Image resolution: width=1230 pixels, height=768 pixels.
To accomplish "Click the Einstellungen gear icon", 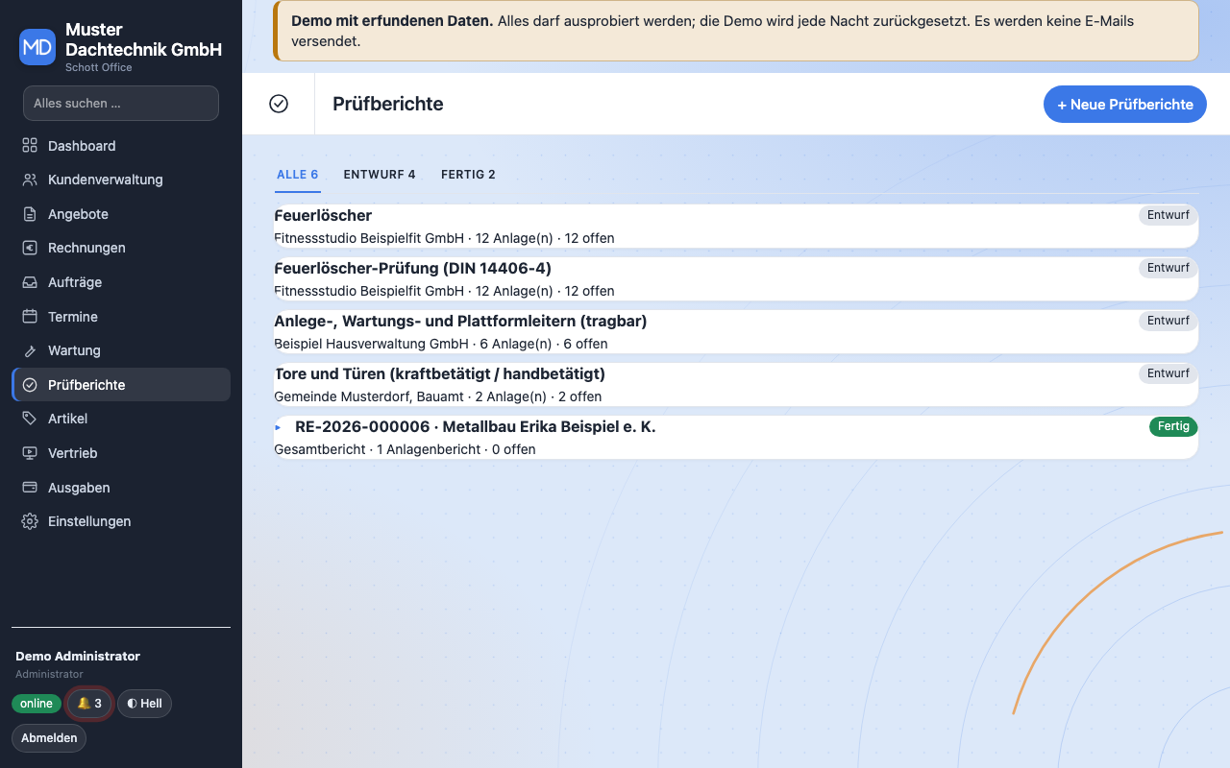I will pyautogui.click(x=30, y=521).
